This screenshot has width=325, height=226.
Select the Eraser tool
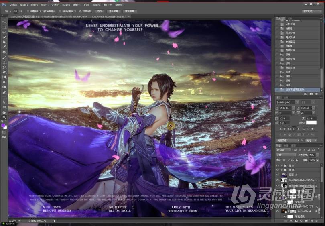click(4, 72)
